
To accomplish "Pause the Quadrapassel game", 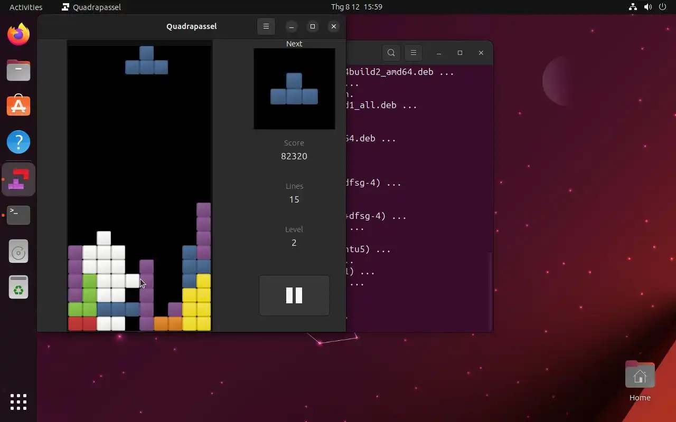I will 294,295.
